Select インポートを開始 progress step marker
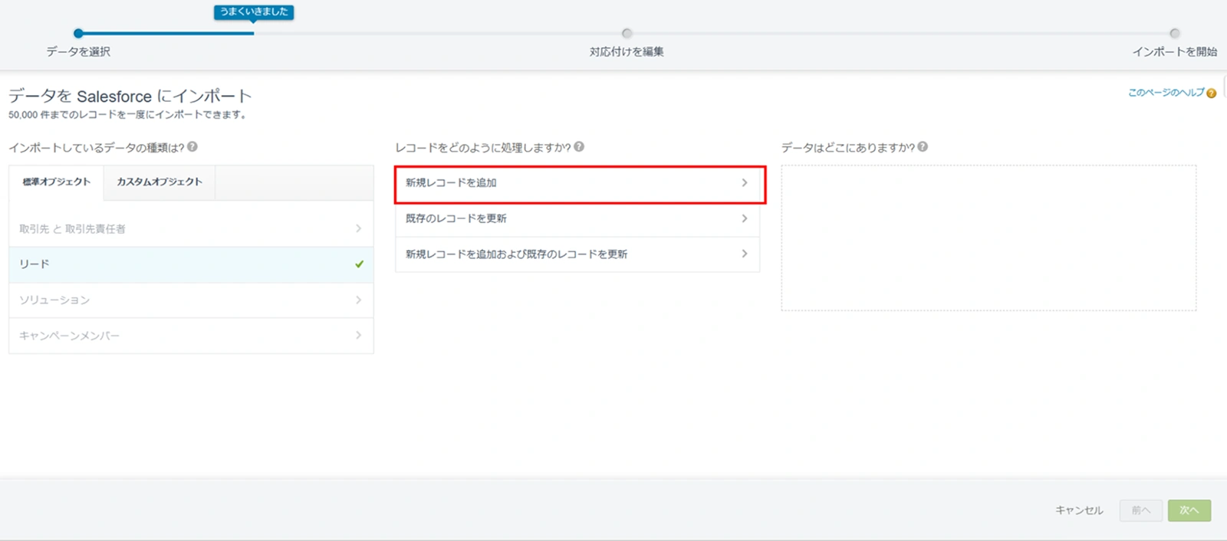Viewport: 1227px width, 541px height. coord(1174,33)
